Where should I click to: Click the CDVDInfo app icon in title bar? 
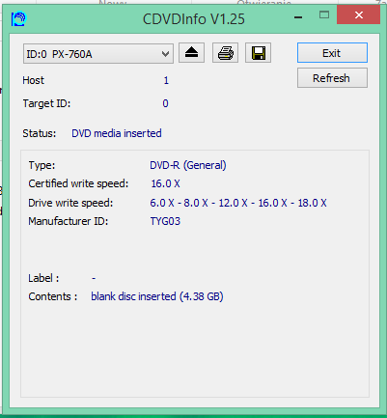(18, 19)
